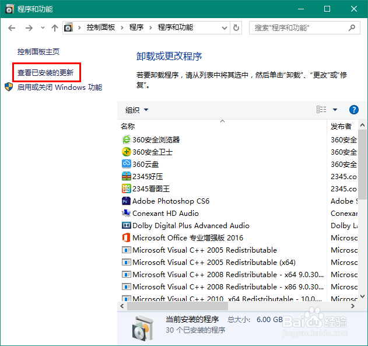Sort by the 发布者 column header
Image resolution: width=368 pixels, height=346 pixels.
point(342,126)
